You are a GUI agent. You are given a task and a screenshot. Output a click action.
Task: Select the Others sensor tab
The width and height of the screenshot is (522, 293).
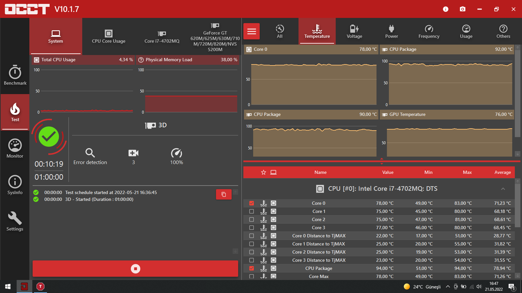pyautogui.click(x=503, y=31)
